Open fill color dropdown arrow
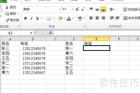Image resolution: width=140 pixels, height=93 pixels. [64, 18]
